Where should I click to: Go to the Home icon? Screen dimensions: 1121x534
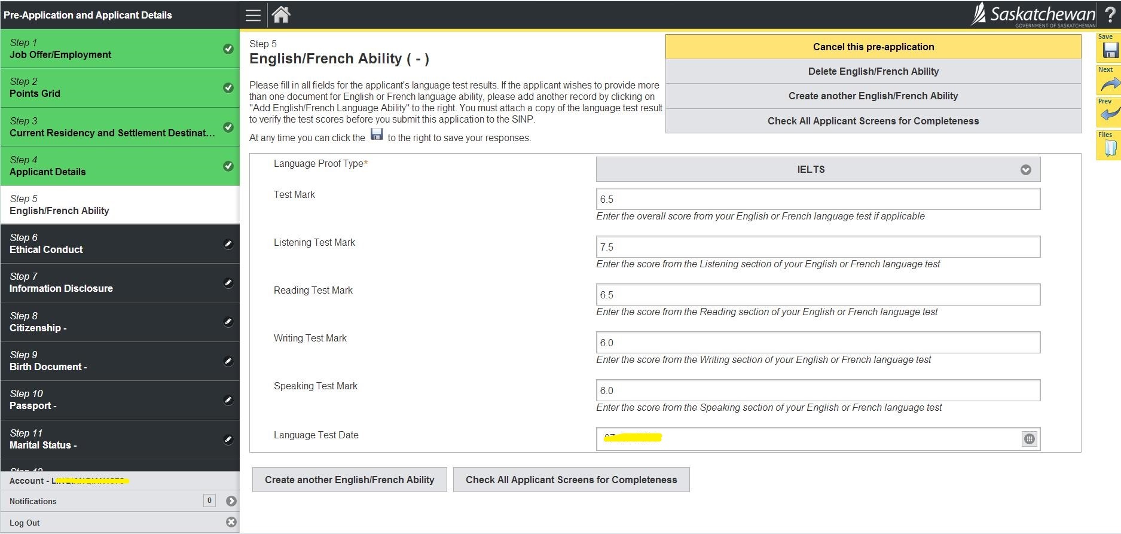point(281,14)
